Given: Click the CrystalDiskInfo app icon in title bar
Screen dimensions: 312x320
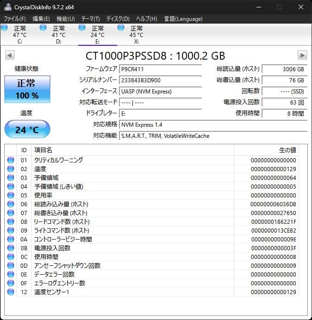Looking at the screenshot, I should point(8,7).
